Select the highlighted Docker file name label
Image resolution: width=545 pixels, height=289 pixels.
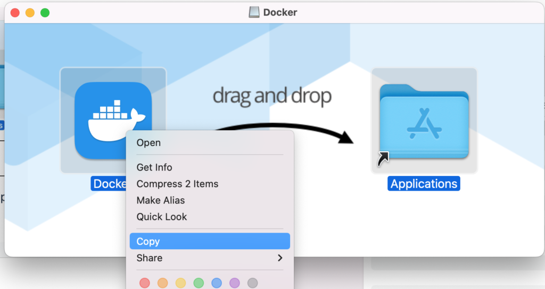109,184
